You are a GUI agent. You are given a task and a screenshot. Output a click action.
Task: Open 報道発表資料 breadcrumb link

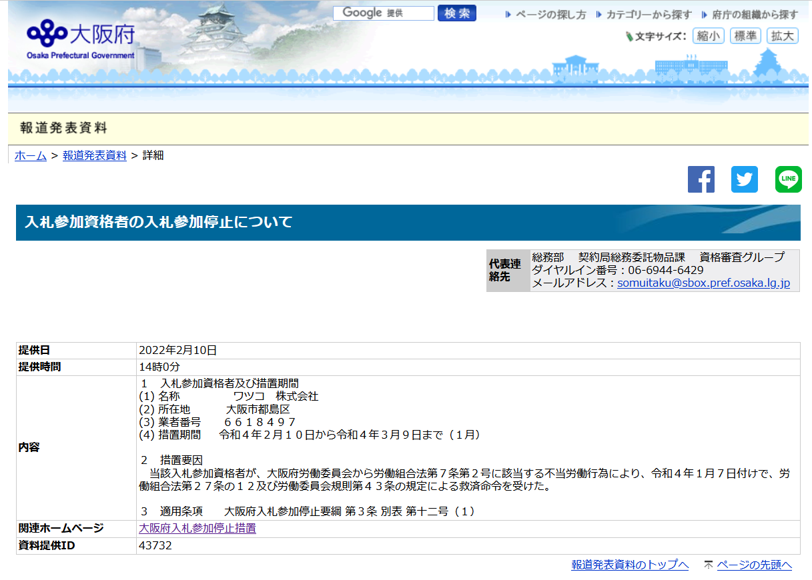(94, 155)
